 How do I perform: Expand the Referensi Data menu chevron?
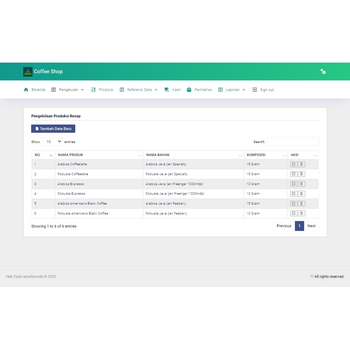click(x=156, y=90)
